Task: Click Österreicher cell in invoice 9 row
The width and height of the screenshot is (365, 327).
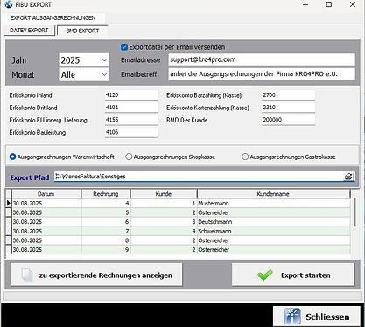Action: 274,250
